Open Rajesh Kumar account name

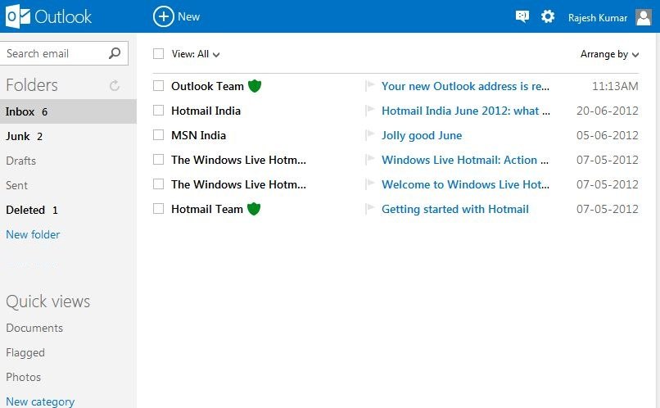(598, 18)
